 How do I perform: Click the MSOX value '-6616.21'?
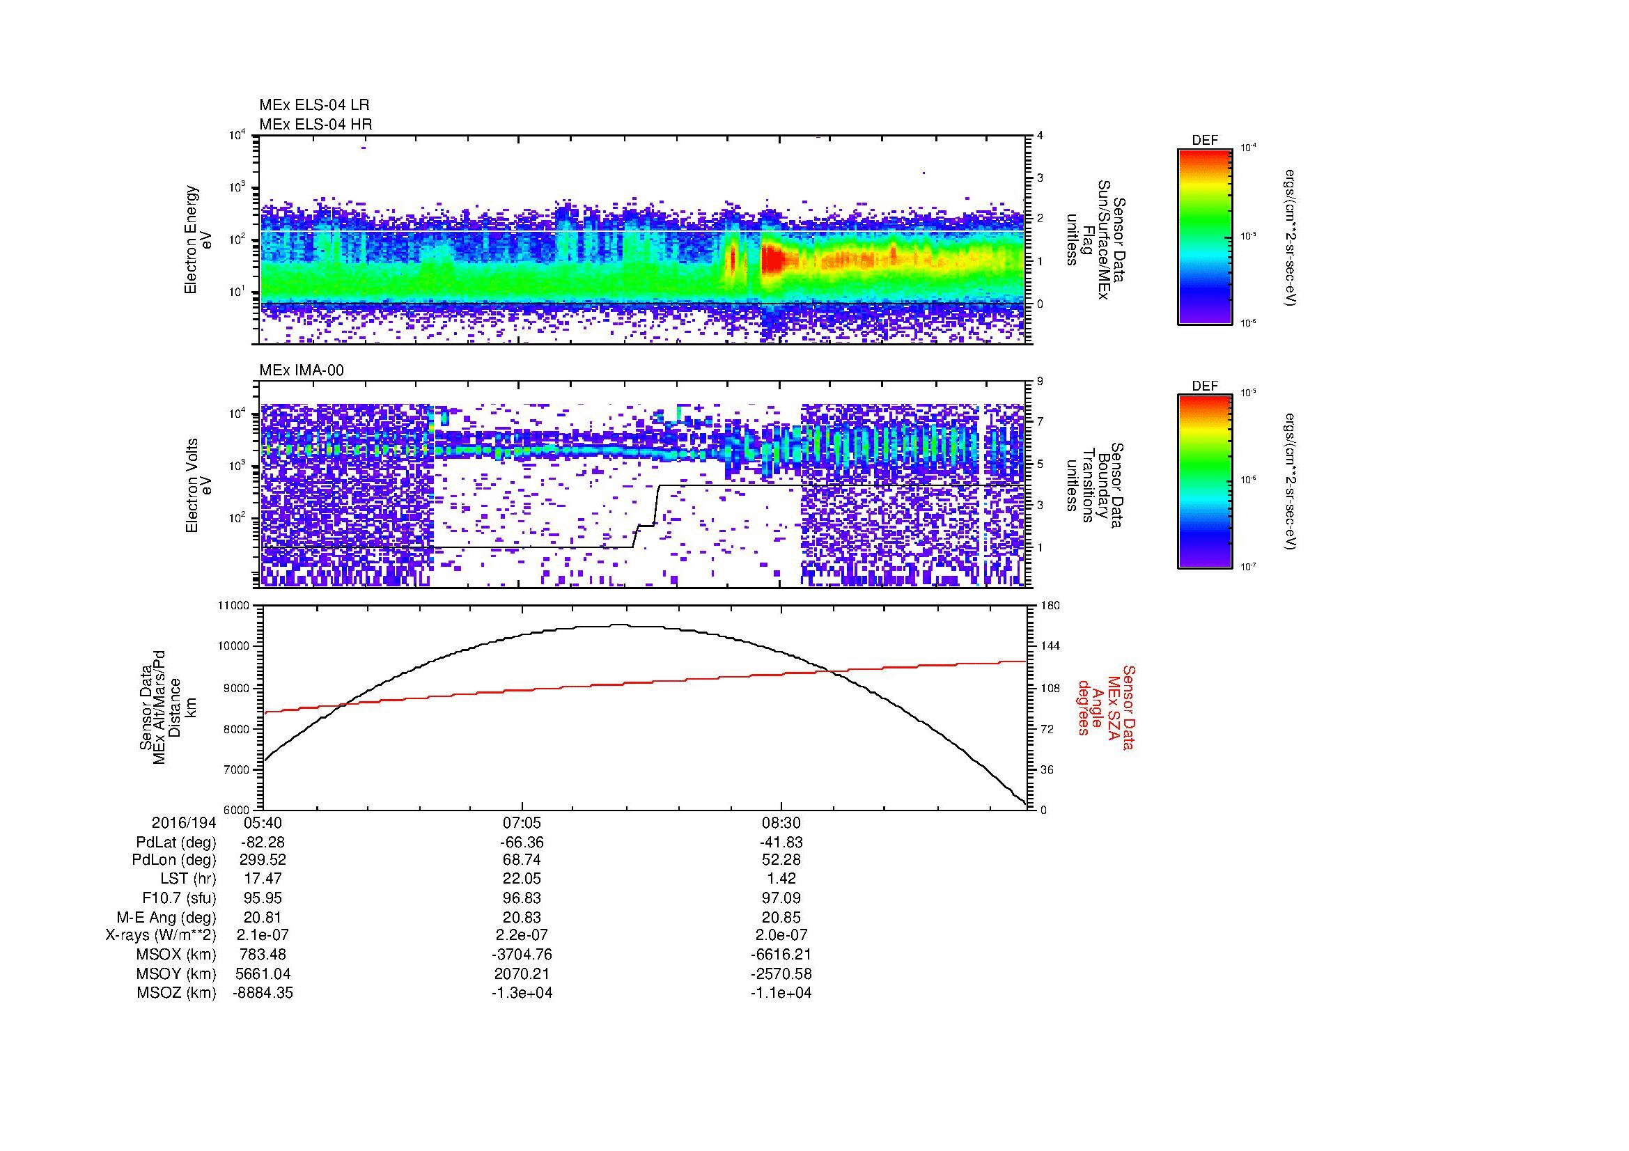[x=781, y=955]
